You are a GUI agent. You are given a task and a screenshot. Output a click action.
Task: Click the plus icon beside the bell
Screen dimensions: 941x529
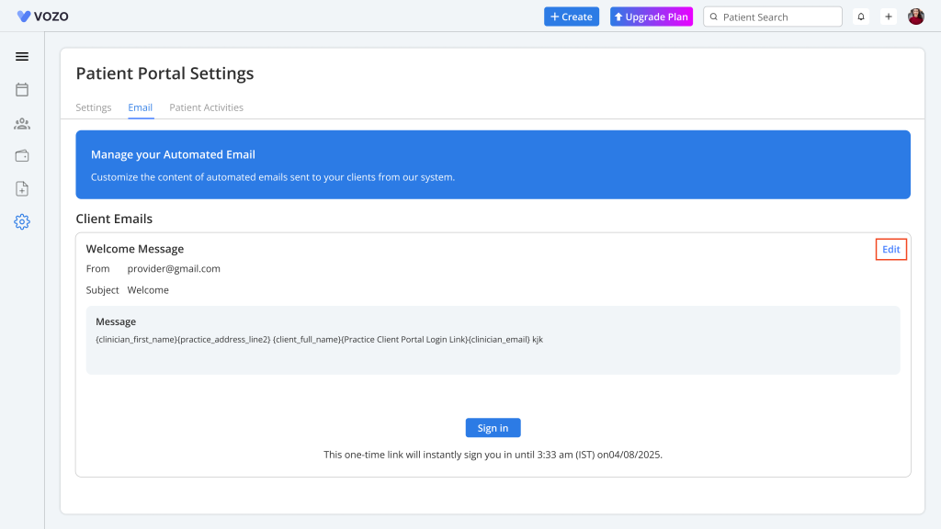point(889,17)
